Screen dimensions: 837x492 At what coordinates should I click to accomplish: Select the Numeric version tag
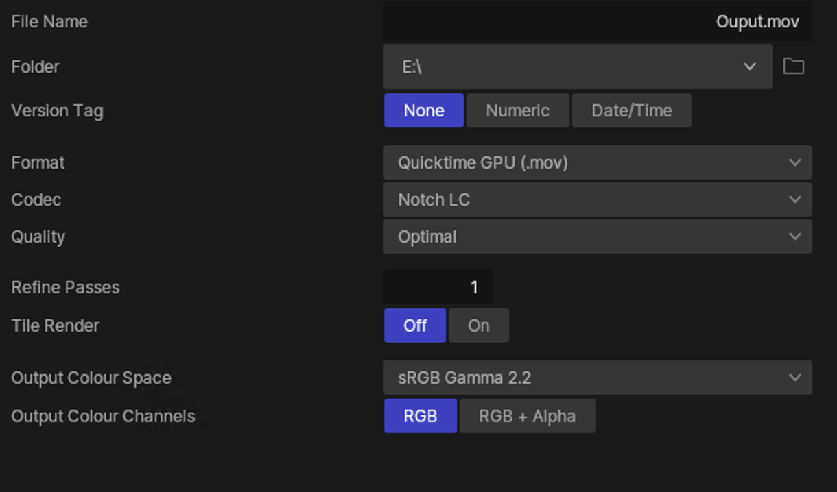tap(517, 111)
